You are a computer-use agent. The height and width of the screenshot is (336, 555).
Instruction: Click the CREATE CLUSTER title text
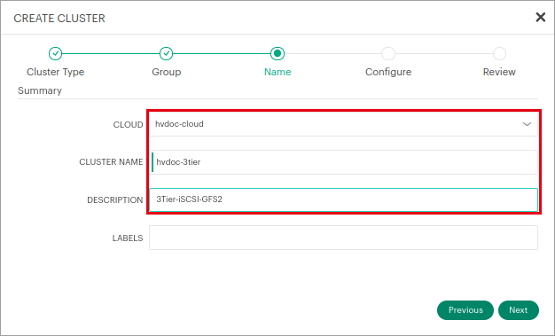tap(59, 18)
